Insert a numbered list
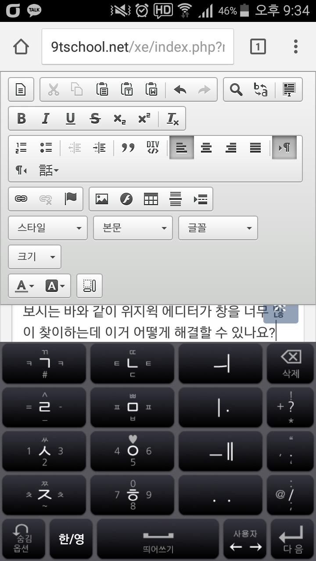 pyautogui.click(x=21, y=148)
